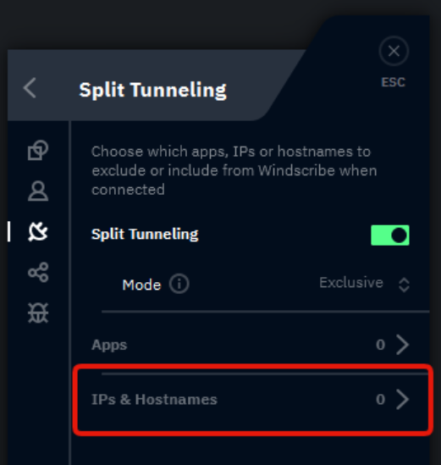The width and height of the screenshot is (441, 465).
Task: Click the IPs & Hostnames count 0
Action: [x=381, y=400]
